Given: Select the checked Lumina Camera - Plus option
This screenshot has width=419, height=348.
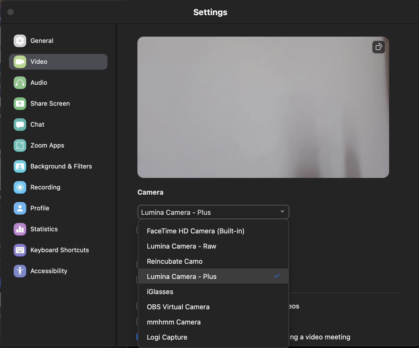Looking at the screenshot, I should pyautogui.click(x=213, y=276).
